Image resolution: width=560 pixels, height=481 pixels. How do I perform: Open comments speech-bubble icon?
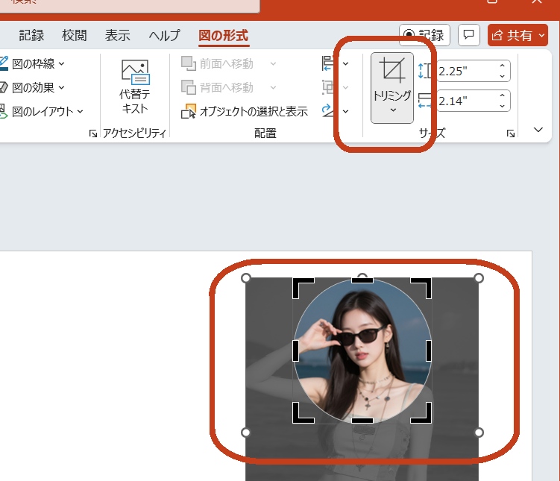(468, 35)
